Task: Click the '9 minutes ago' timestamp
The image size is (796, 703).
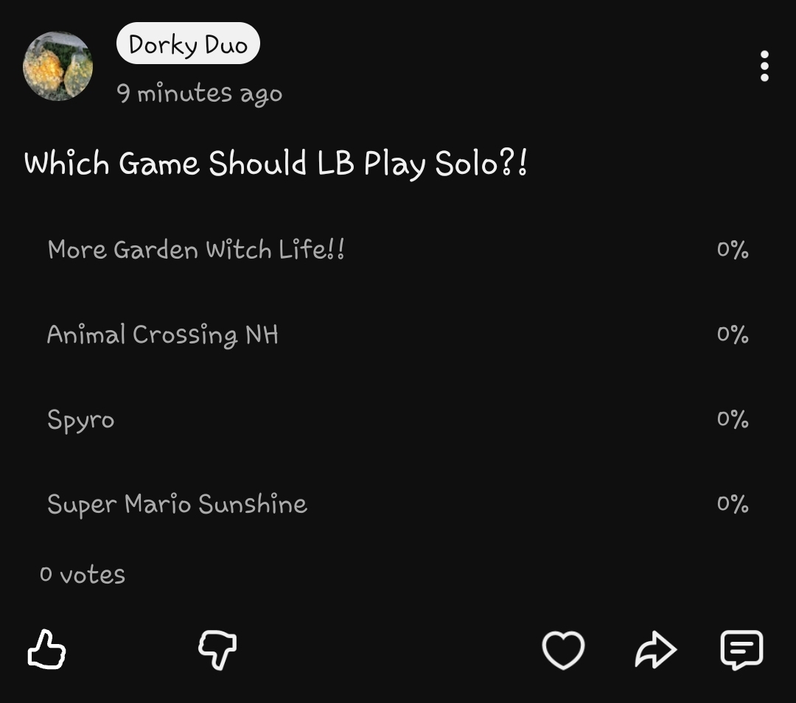Action: (199, 94)
